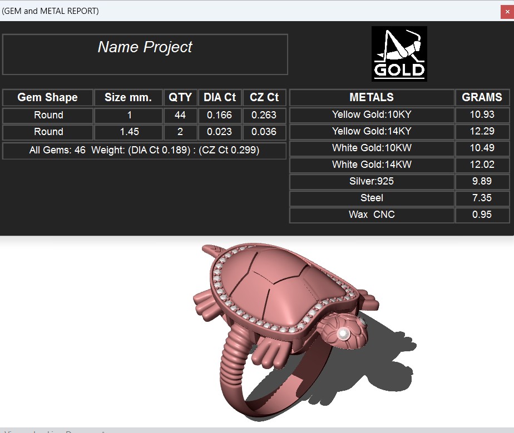Select the QTY column header
This screenshot has width=514, height=433.
180,97
